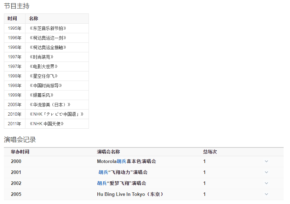The image size is (290, 204).
Task: Expand the 2000 Motorola concert row chevron
Action: (x=266, y=161)
